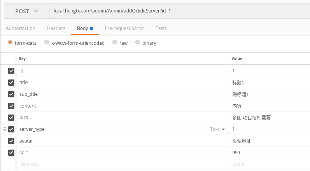Viewport: 310px width, 171px height.
Task: Click the Key column header
Action: (x=22, y=58)
